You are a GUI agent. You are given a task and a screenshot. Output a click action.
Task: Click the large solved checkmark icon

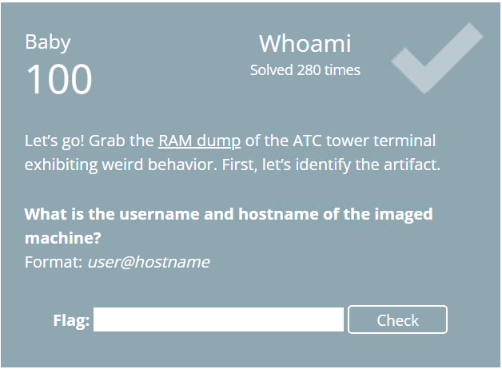437,58
